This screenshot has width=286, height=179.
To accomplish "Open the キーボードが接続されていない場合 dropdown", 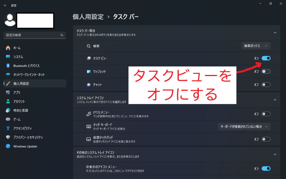I will (244, 127).
